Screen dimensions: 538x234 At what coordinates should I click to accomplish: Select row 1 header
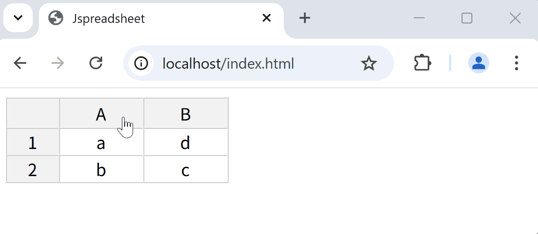[x=32, y=142]
